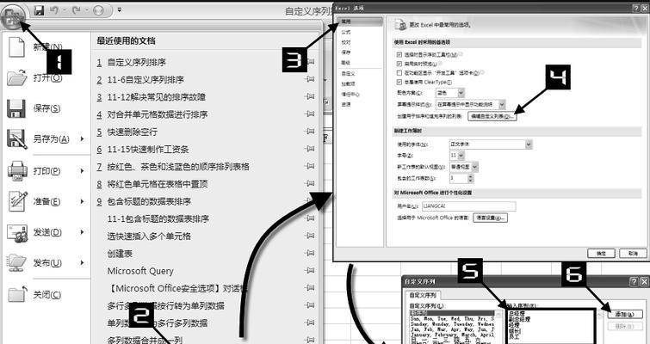
Task: Pin the recent file 将红色单元格在表格中置顶
Action: point(310,183)
